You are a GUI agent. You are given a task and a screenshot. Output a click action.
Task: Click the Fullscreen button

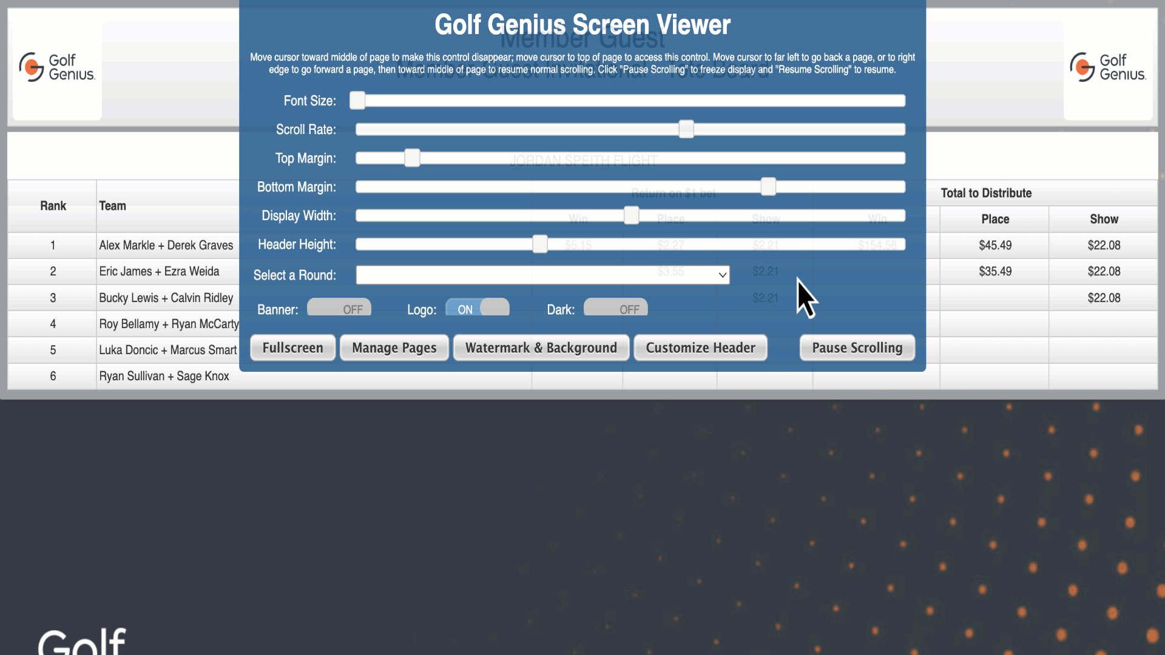[x=292, y=348]
